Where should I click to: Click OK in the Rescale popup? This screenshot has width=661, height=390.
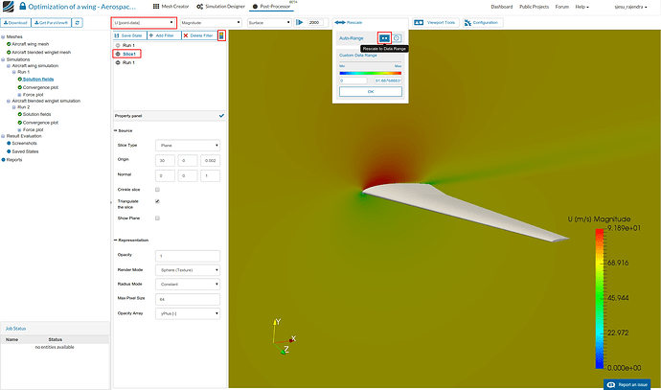click(x=371, y=91)
